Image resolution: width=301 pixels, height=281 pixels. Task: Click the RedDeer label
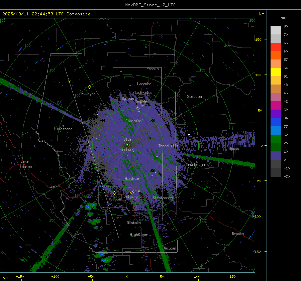[142, 101]
